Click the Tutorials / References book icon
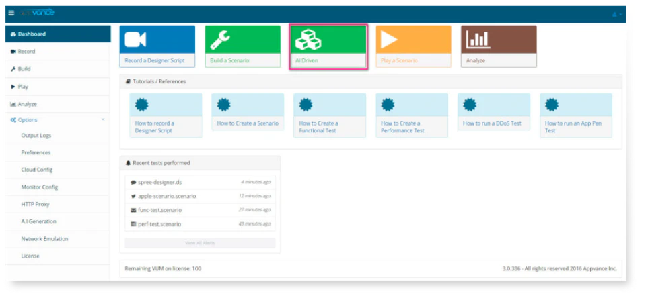 128,81
